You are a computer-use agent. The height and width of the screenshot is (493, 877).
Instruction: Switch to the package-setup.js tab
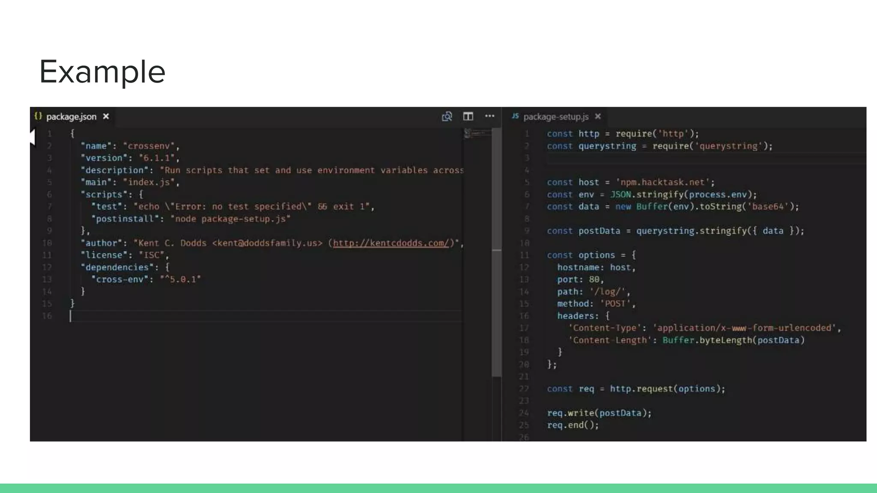click(x=556, y=116)
